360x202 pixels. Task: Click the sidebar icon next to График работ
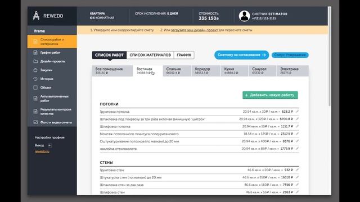tap(35, 53)
